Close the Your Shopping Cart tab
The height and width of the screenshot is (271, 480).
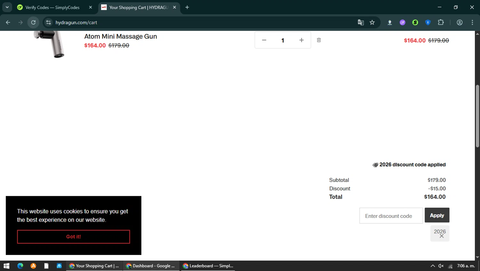[174, 7]
